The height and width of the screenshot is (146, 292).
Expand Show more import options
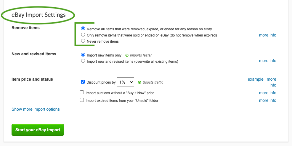[x=36, y=109]
